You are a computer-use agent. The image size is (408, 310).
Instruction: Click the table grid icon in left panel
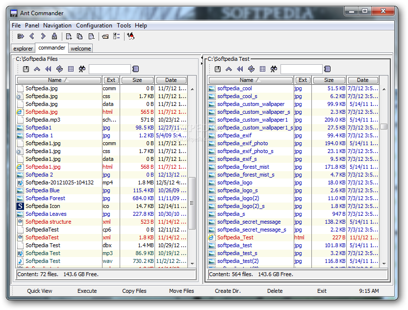(x=71, y=69)
